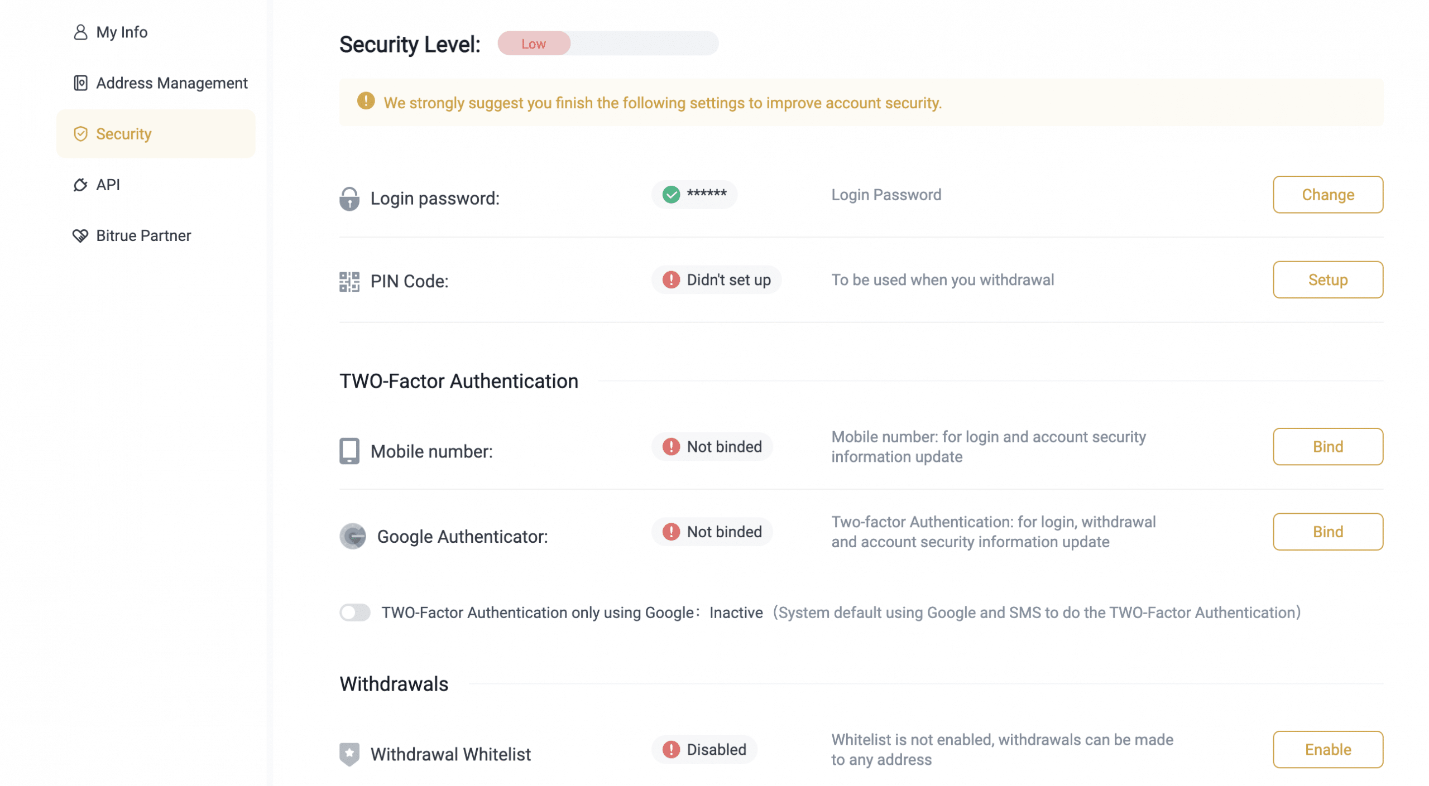Toggle Two-Factor Authentication only using Google
This screenshot has height=786, width=1429.
point(355,613)
